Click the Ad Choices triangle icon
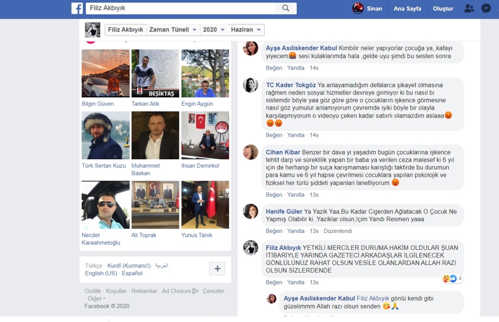The height and width of the screenshot is (322, 499). (x=195, y=291)
